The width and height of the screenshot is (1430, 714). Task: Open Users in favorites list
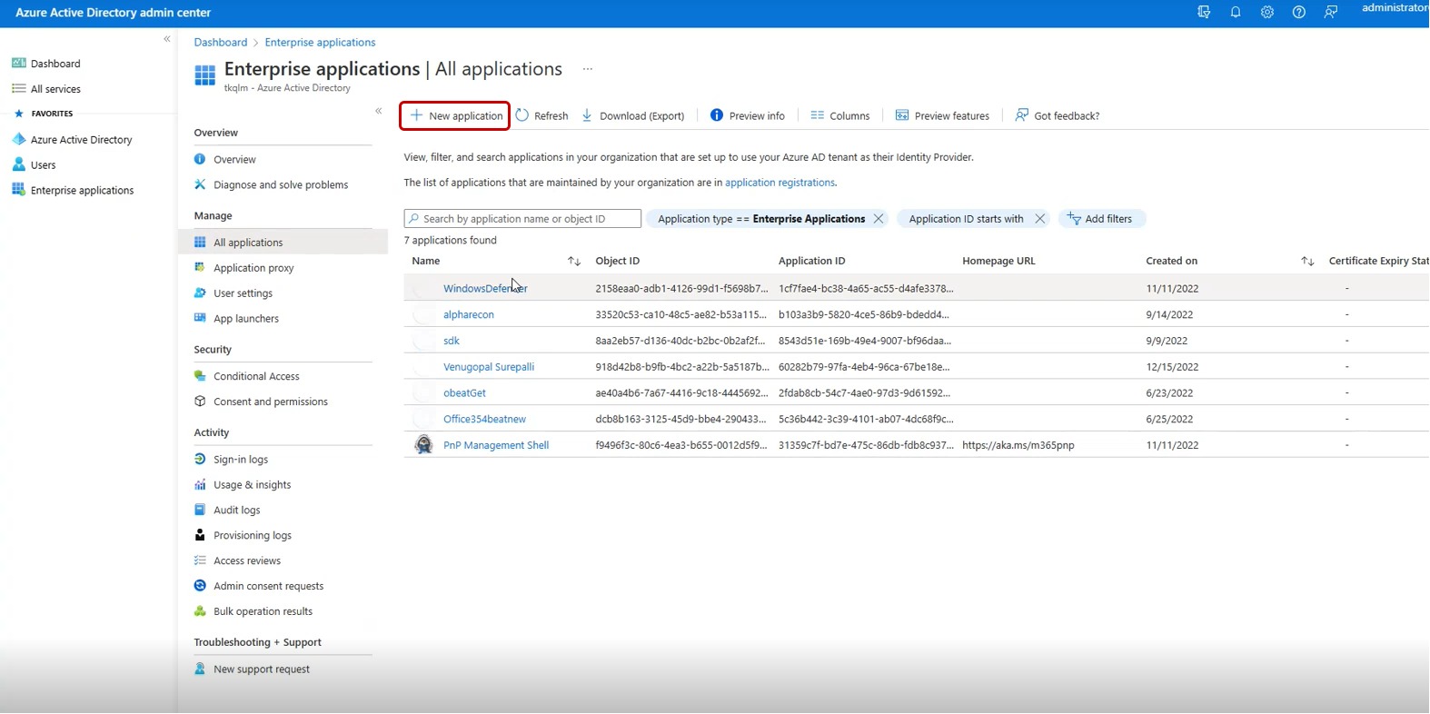(43, 165)
